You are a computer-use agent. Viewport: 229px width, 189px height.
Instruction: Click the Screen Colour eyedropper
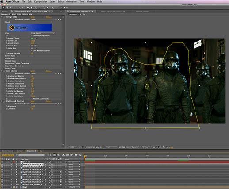pyautogui.click(x=35, y=38)
